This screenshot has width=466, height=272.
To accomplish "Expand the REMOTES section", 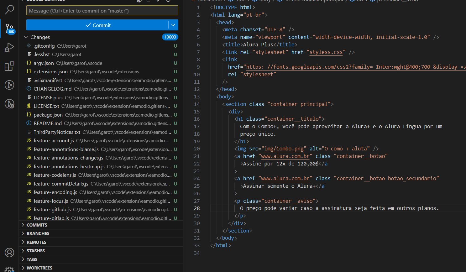I will point(101,242).
